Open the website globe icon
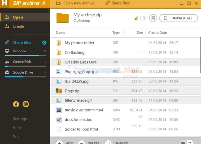This screenshot has width=201, height=144. (x=26, y=104)
